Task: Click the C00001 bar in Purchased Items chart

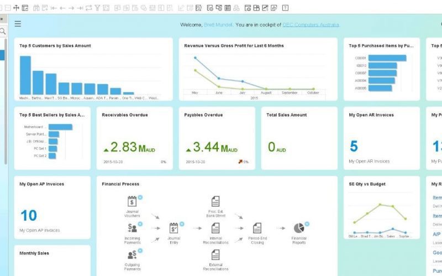Action: 387,58
